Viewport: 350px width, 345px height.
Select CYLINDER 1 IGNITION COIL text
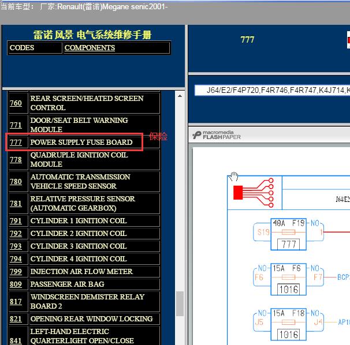79,221
